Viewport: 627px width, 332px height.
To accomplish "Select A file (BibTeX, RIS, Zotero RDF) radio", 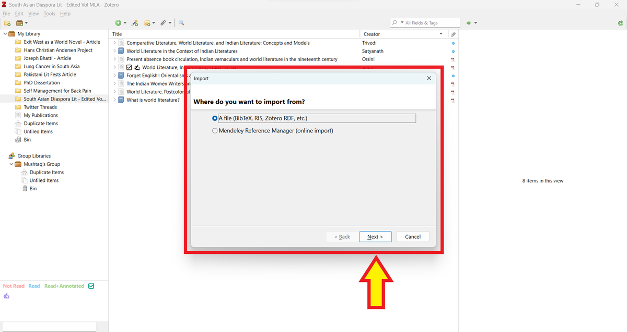I will click(215, 118).
